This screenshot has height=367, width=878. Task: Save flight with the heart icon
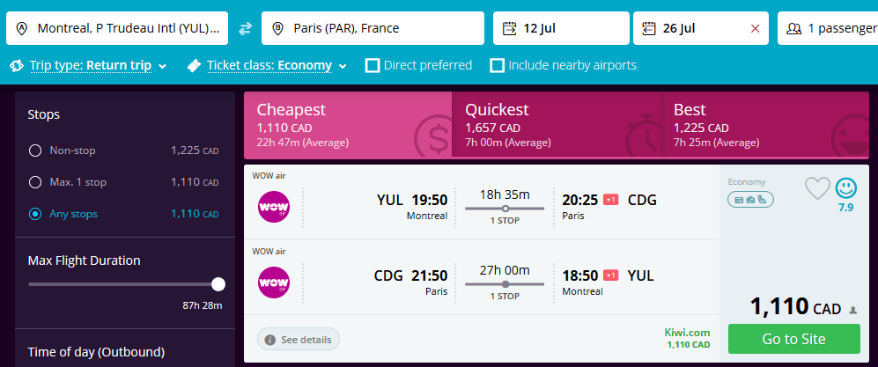point(817,188)
